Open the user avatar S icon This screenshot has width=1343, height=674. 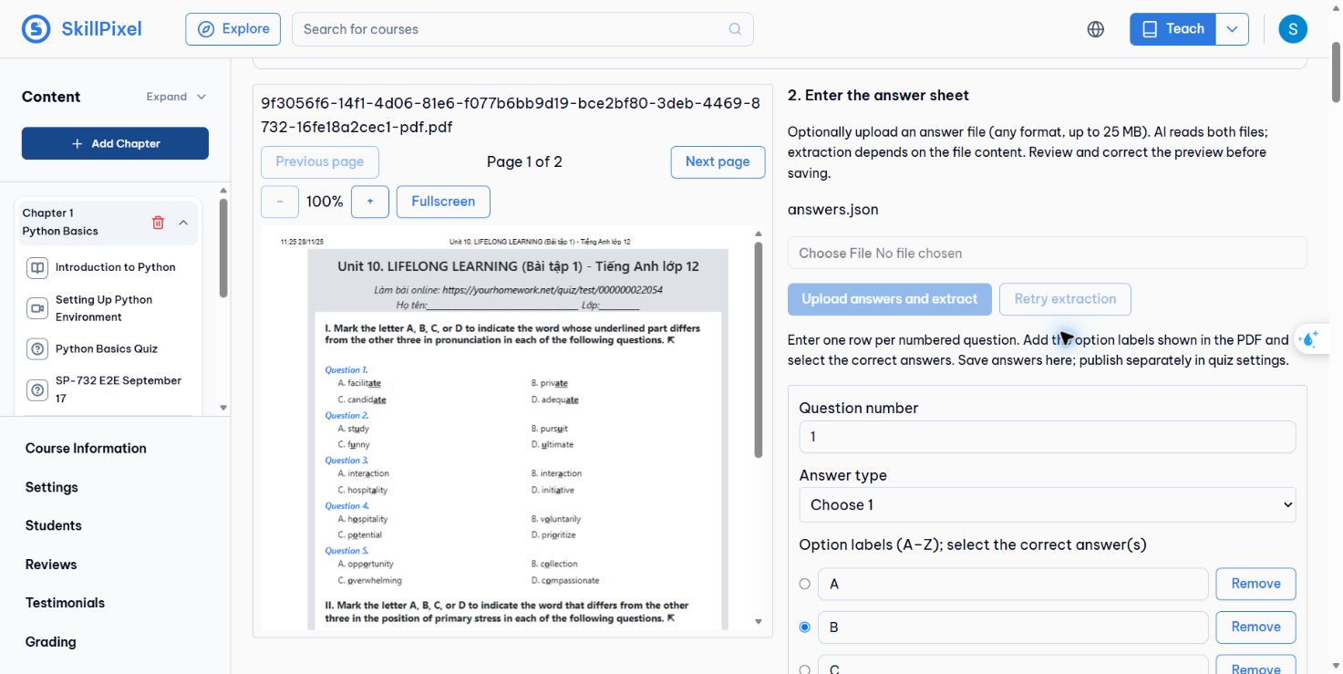tap(1293, 29)
